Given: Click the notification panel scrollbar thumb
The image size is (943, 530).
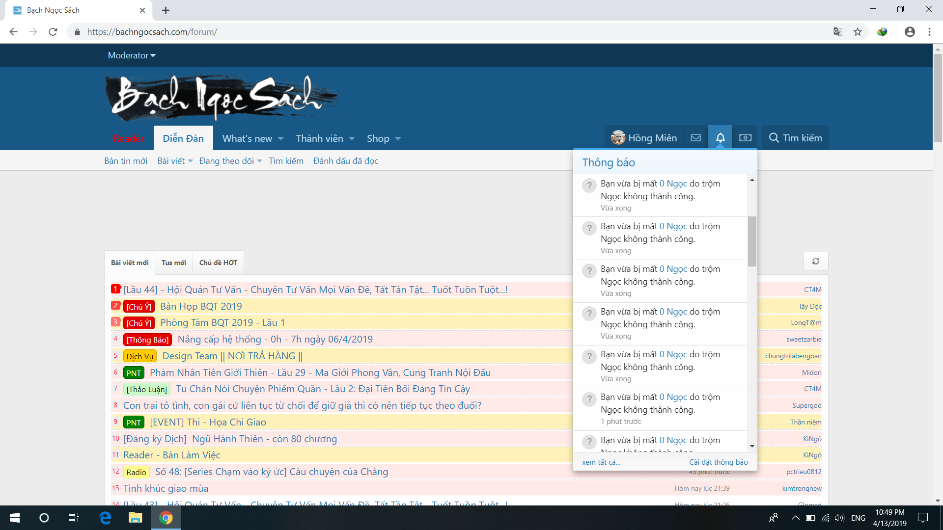Looking at the screenshot, I should (x=752, y=240).
